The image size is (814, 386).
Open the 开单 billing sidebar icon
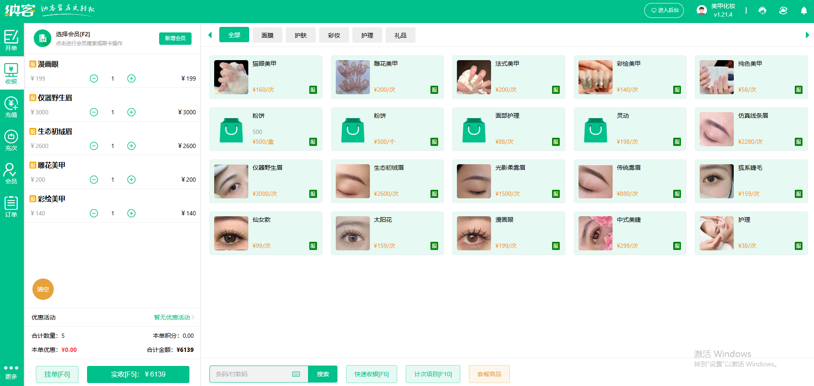12,40
